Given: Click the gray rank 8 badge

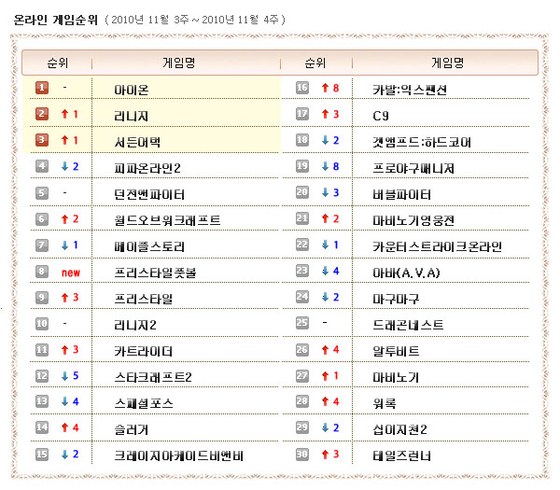Looking at the screenshot, I should pos(42,273).
